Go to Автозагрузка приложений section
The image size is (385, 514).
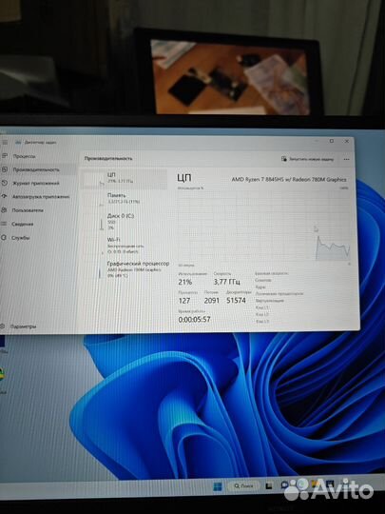[x=41, y=197]
